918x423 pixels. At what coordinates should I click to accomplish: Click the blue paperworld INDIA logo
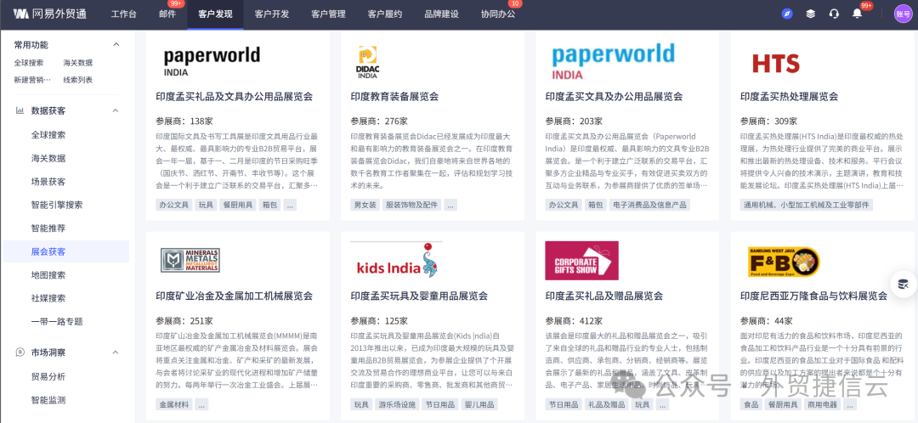coord(613,61)
